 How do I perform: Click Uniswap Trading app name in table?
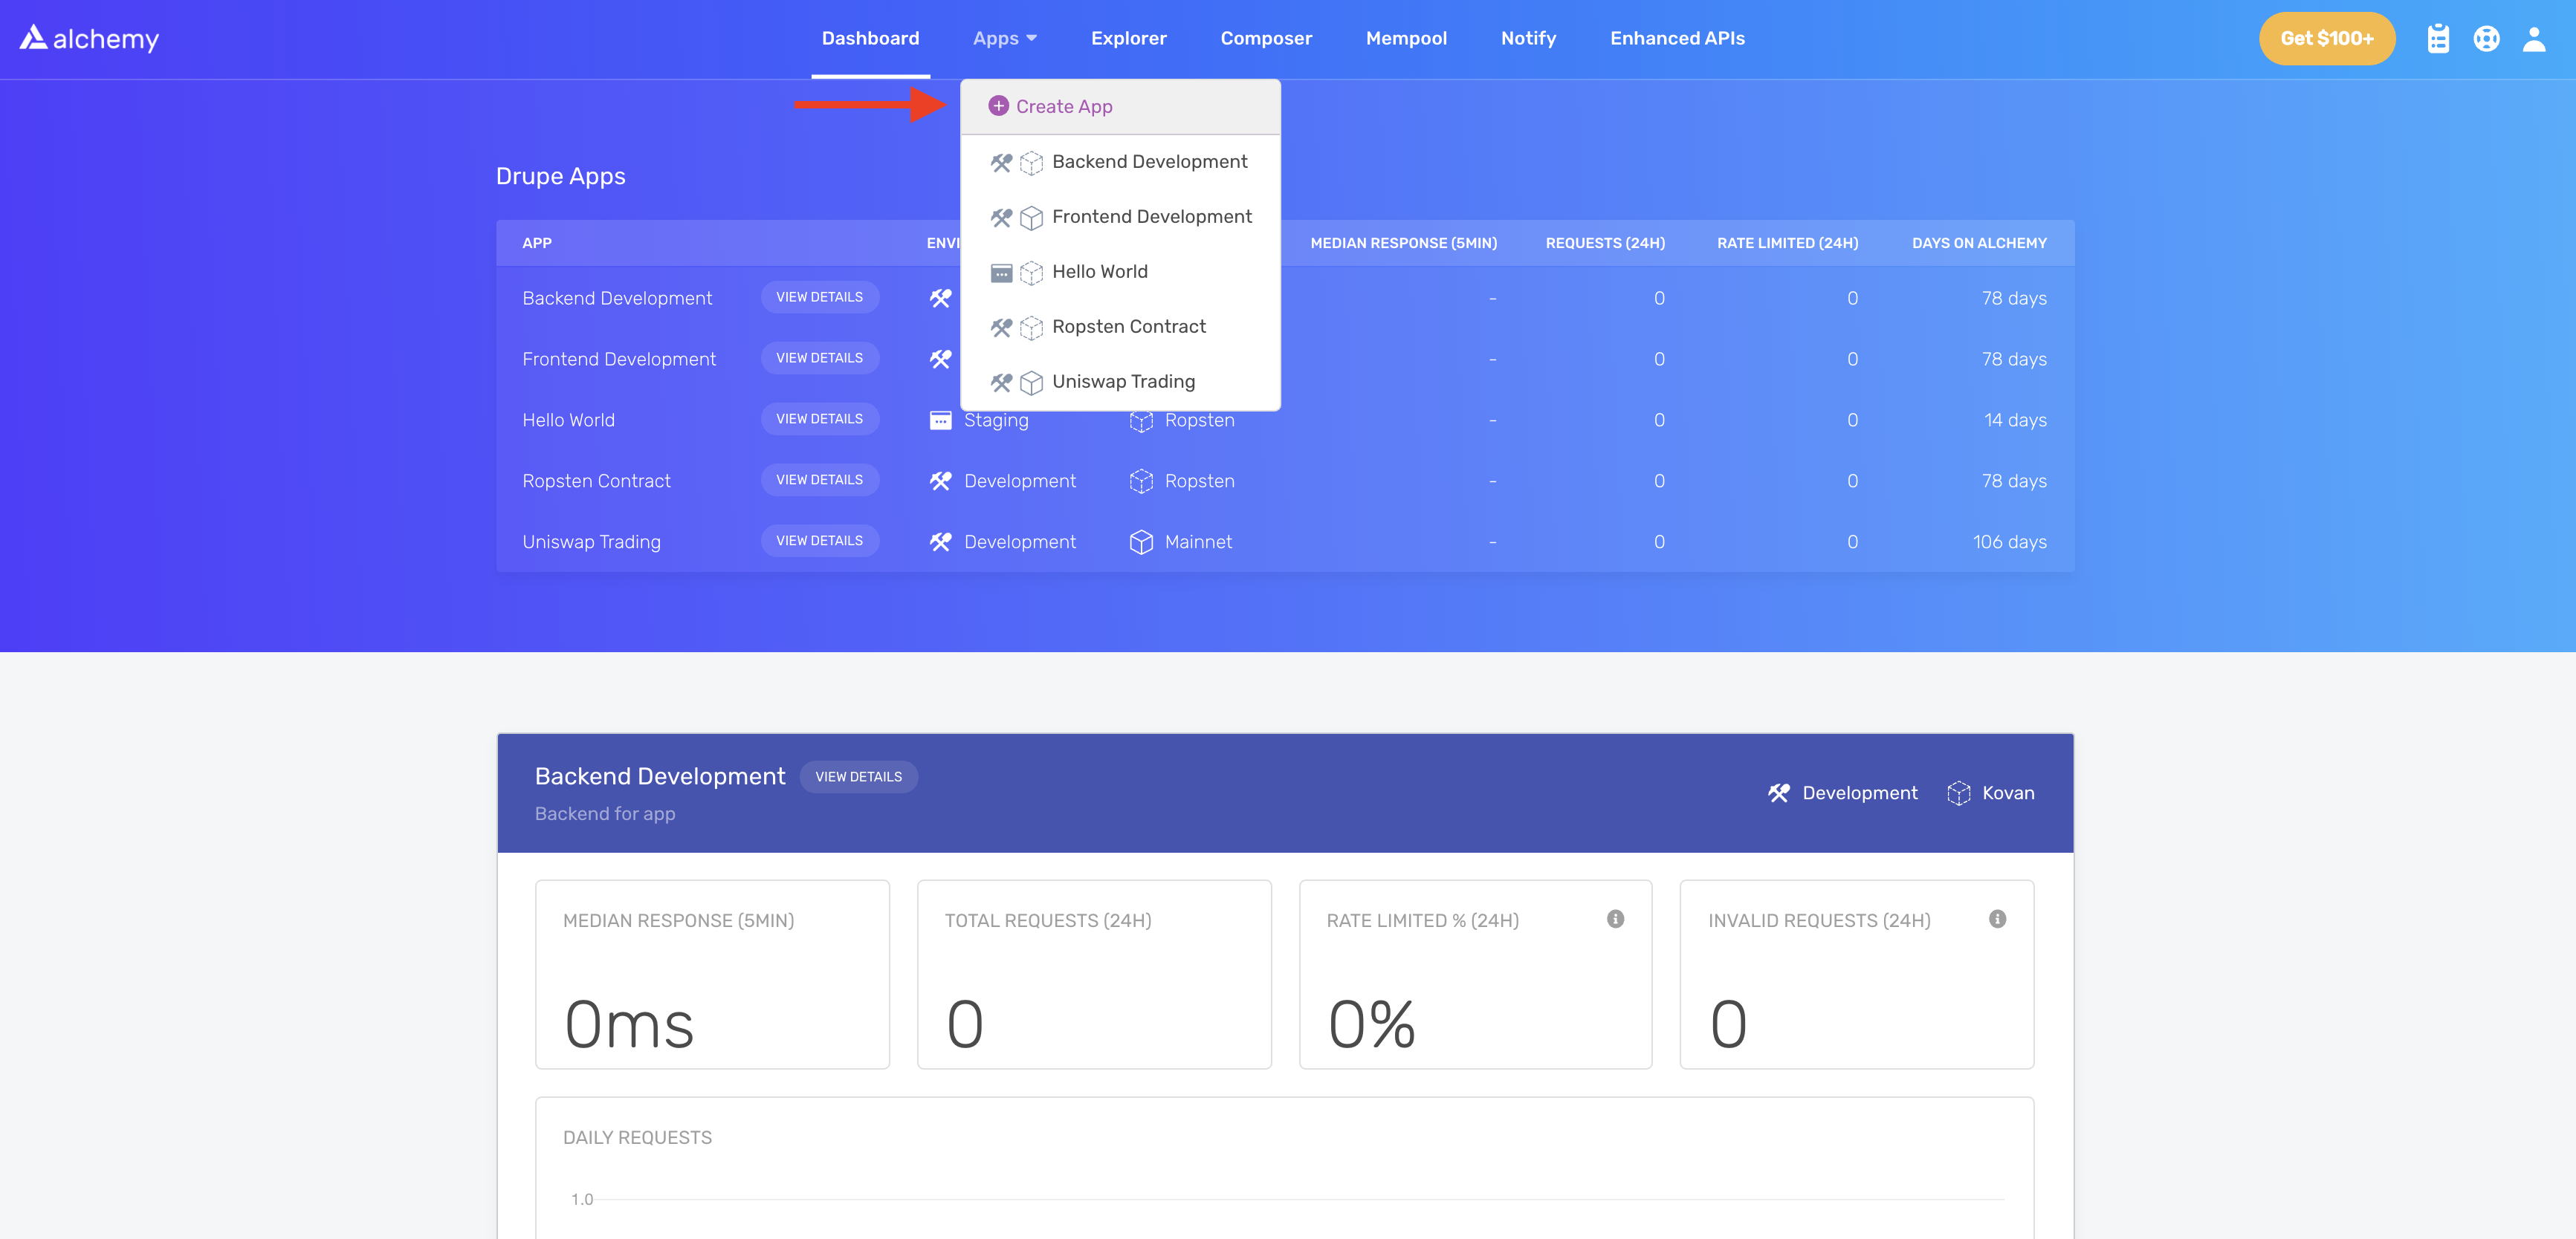coord(591,542)
